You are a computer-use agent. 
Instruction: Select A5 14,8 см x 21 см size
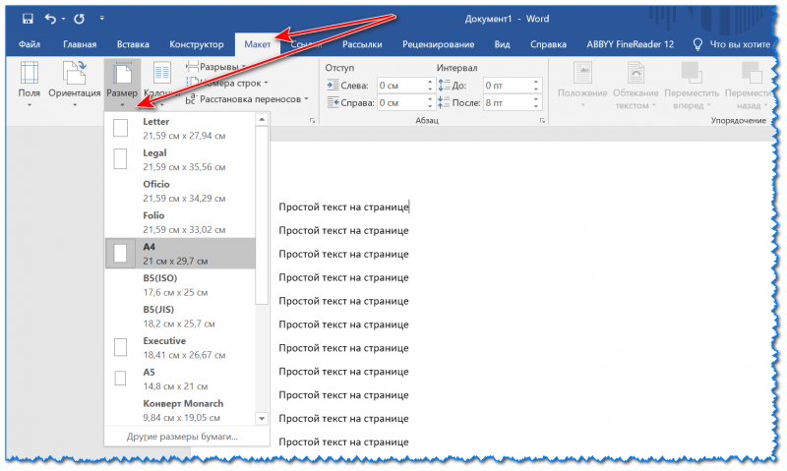pos(180,379)
